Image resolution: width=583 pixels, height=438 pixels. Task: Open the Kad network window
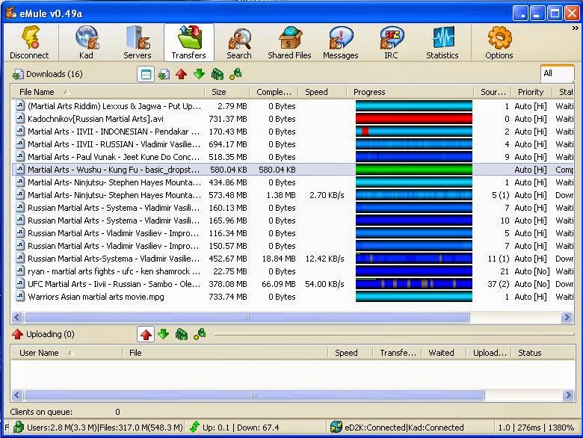pyautogui.click(x=86, y=43)
